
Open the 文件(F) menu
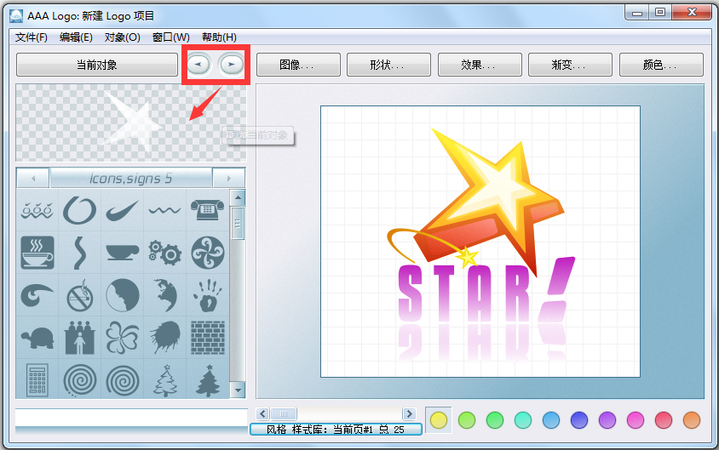point(32,37)
